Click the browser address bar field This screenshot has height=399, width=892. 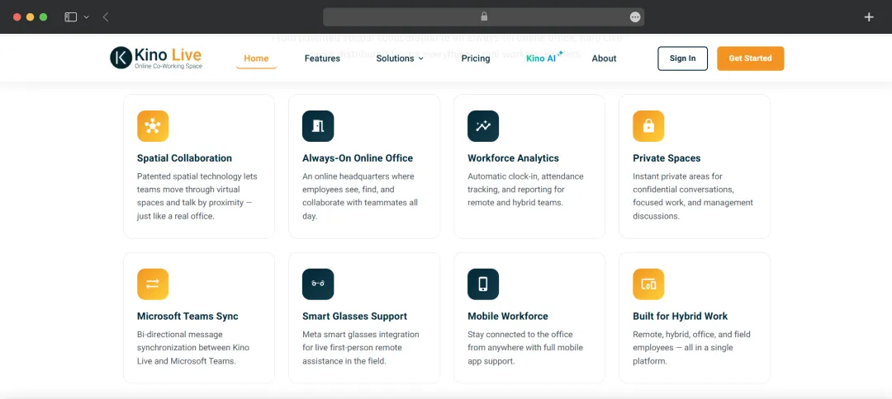tap(483, 17)
